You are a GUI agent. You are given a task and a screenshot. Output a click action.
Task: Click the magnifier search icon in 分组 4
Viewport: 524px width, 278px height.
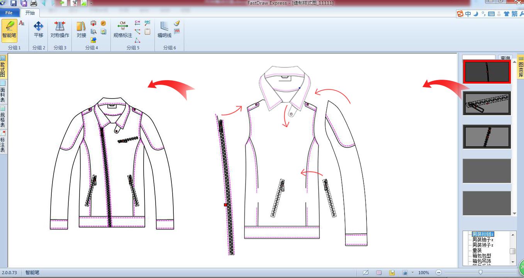coord(93,32)
